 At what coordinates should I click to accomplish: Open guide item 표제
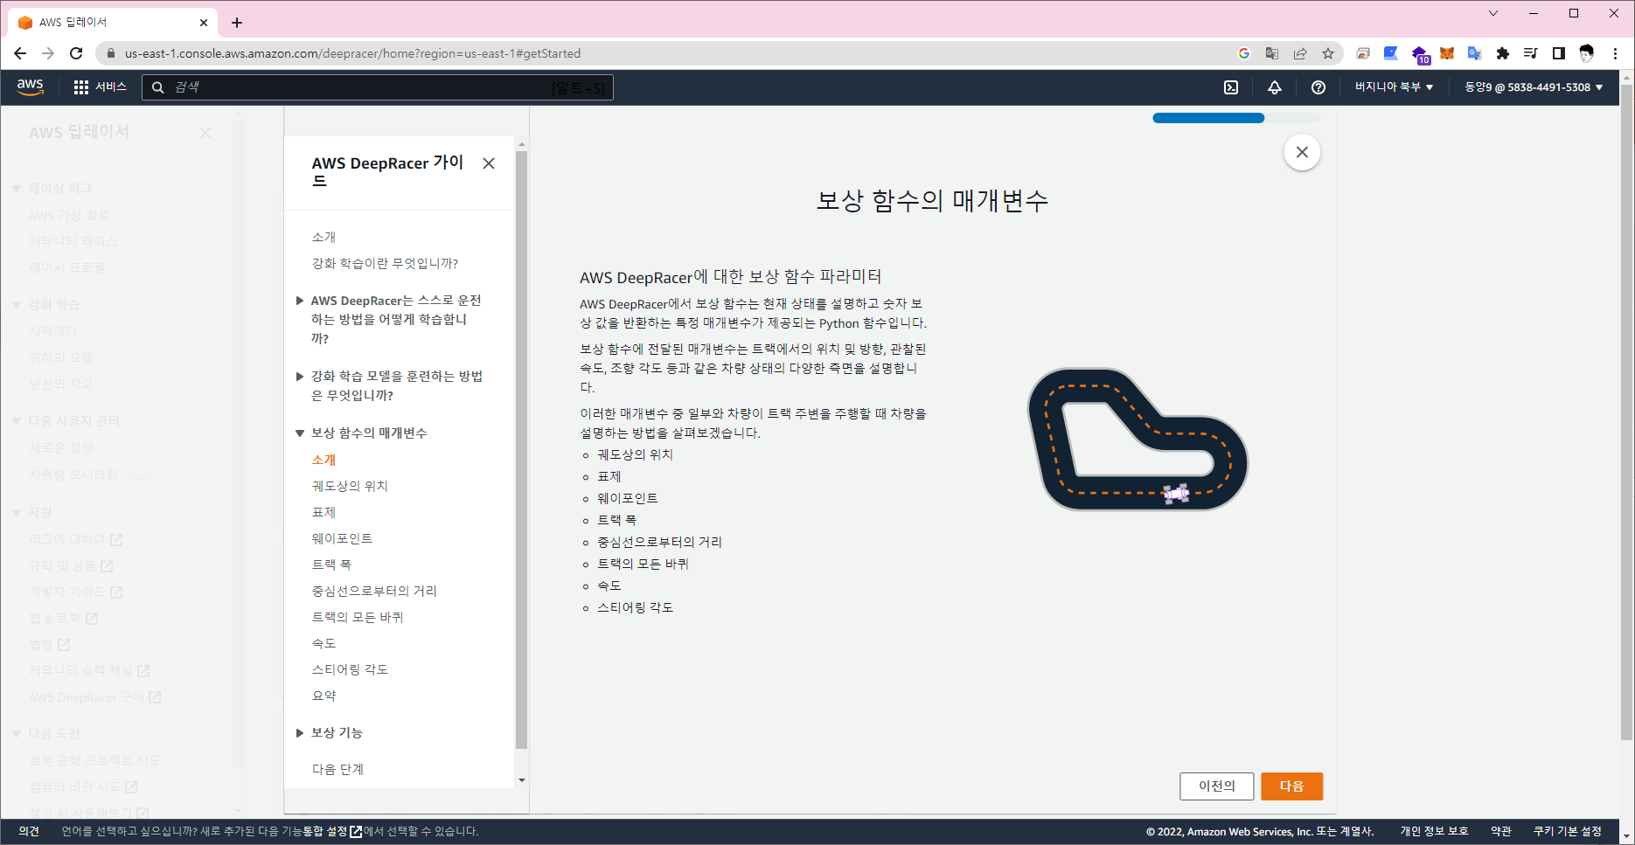coord(324,512)
